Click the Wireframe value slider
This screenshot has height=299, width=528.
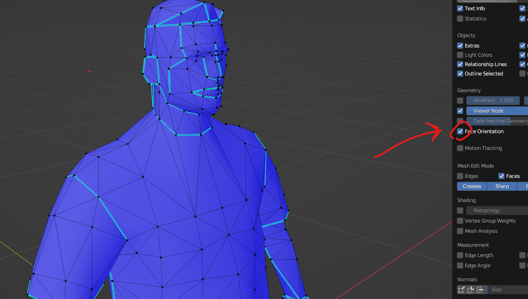(x=493, y=101)
